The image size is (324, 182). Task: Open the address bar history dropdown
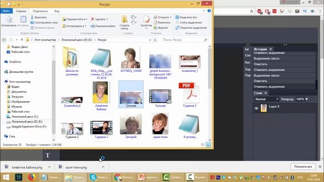pyautogui.click(x=150, y=40)
